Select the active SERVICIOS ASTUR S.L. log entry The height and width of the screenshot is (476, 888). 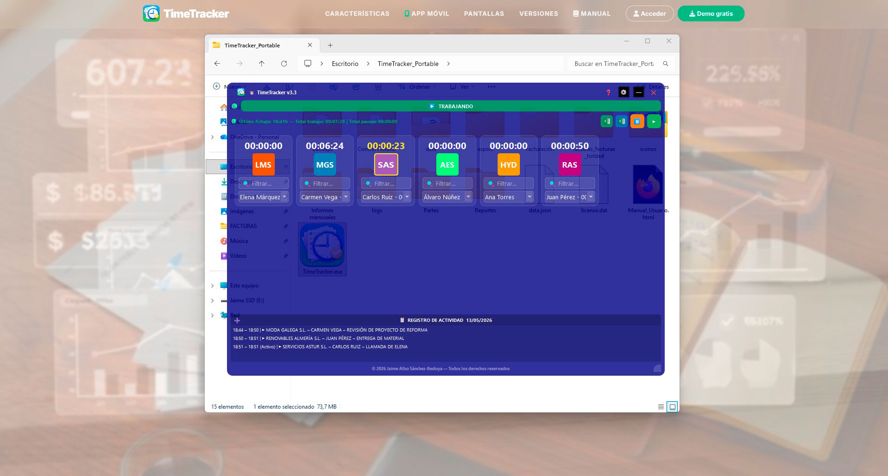point(320,347)
